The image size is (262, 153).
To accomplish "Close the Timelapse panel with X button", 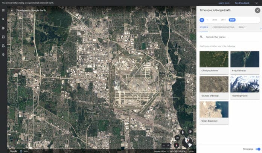I will click(257, 10).
